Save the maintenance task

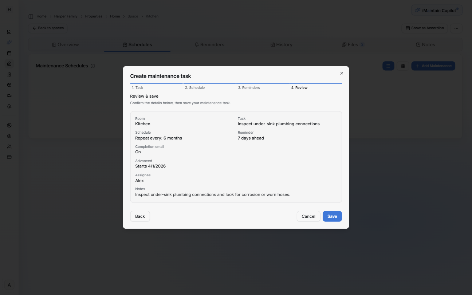[332, 216]
